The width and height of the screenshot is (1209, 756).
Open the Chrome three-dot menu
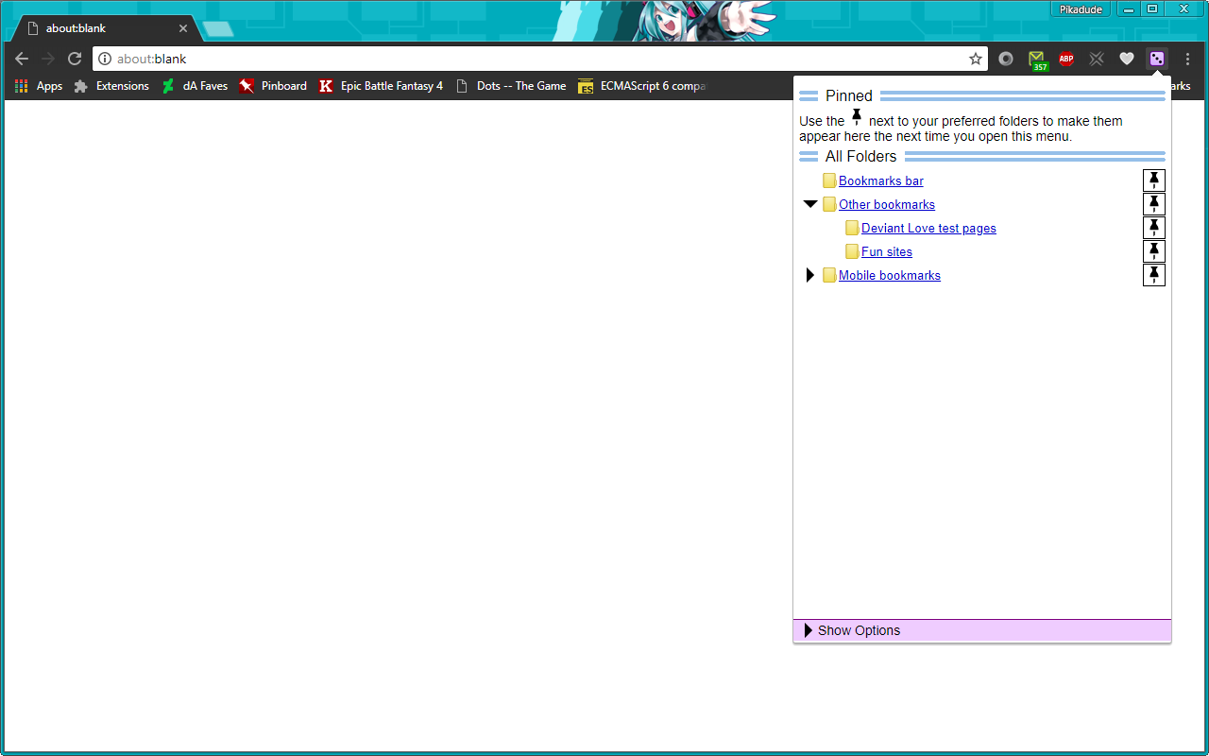[1187, 59]
